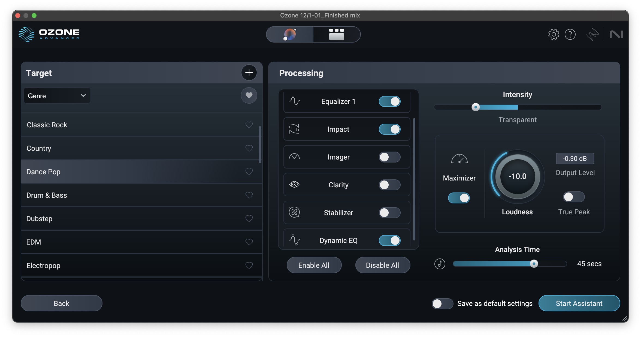Select Classic Rock target
641x337 pixels.
(x=141, y=125)
